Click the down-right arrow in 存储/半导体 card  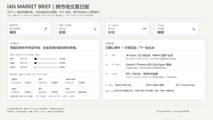95,29
